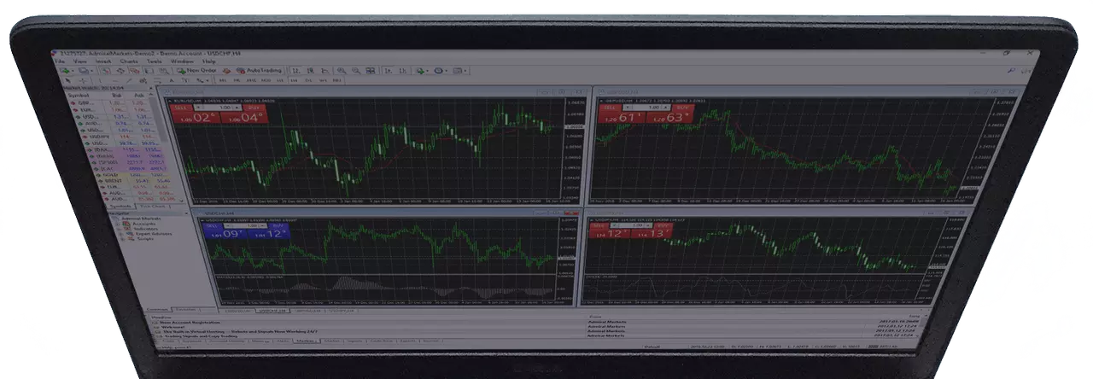Open the Profiles toolbar icon
This screenshot has height=379, width=1093.
tap(85, 71)
